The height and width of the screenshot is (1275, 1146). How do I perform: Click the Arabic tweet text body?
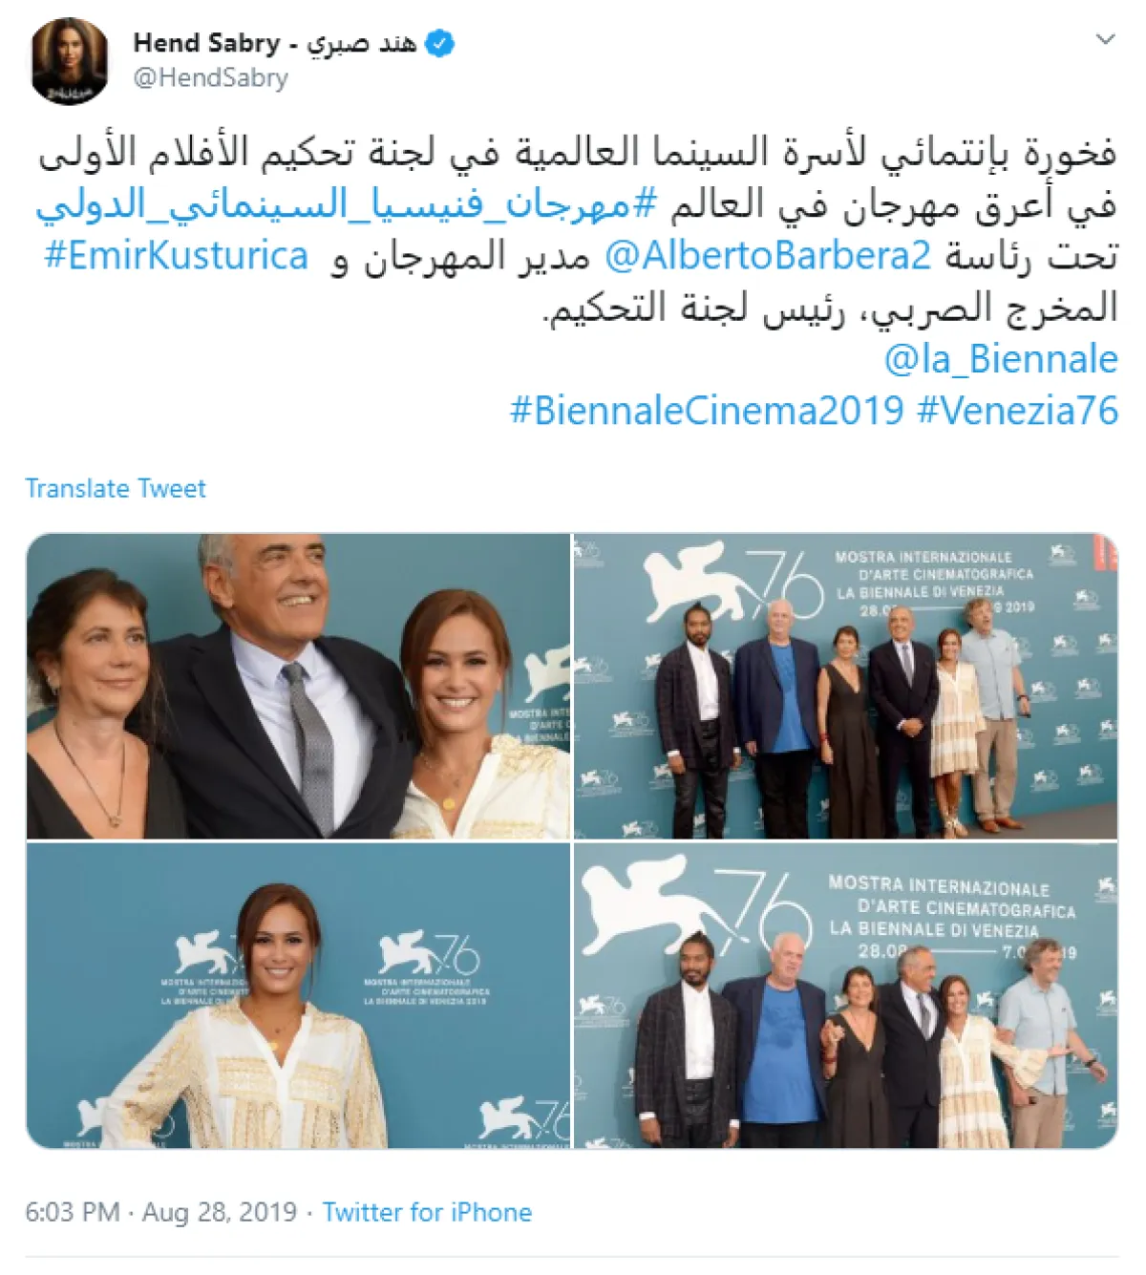(578, 230)
